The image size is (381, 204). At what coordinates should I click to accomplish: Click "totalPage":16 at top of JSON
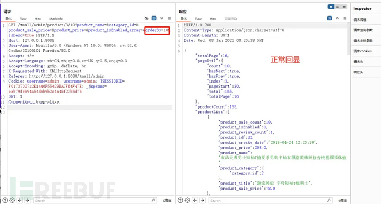pos(212,56)
